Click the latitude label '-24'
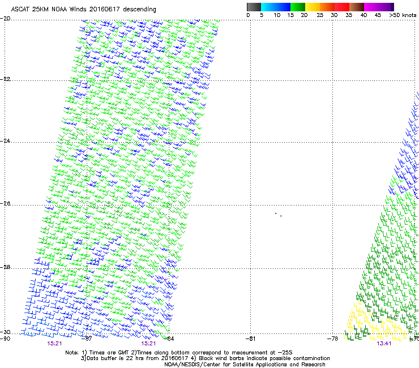 coord(5,141)
